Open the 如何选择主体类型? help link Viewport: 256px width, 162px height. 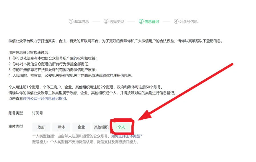[127, 136]
